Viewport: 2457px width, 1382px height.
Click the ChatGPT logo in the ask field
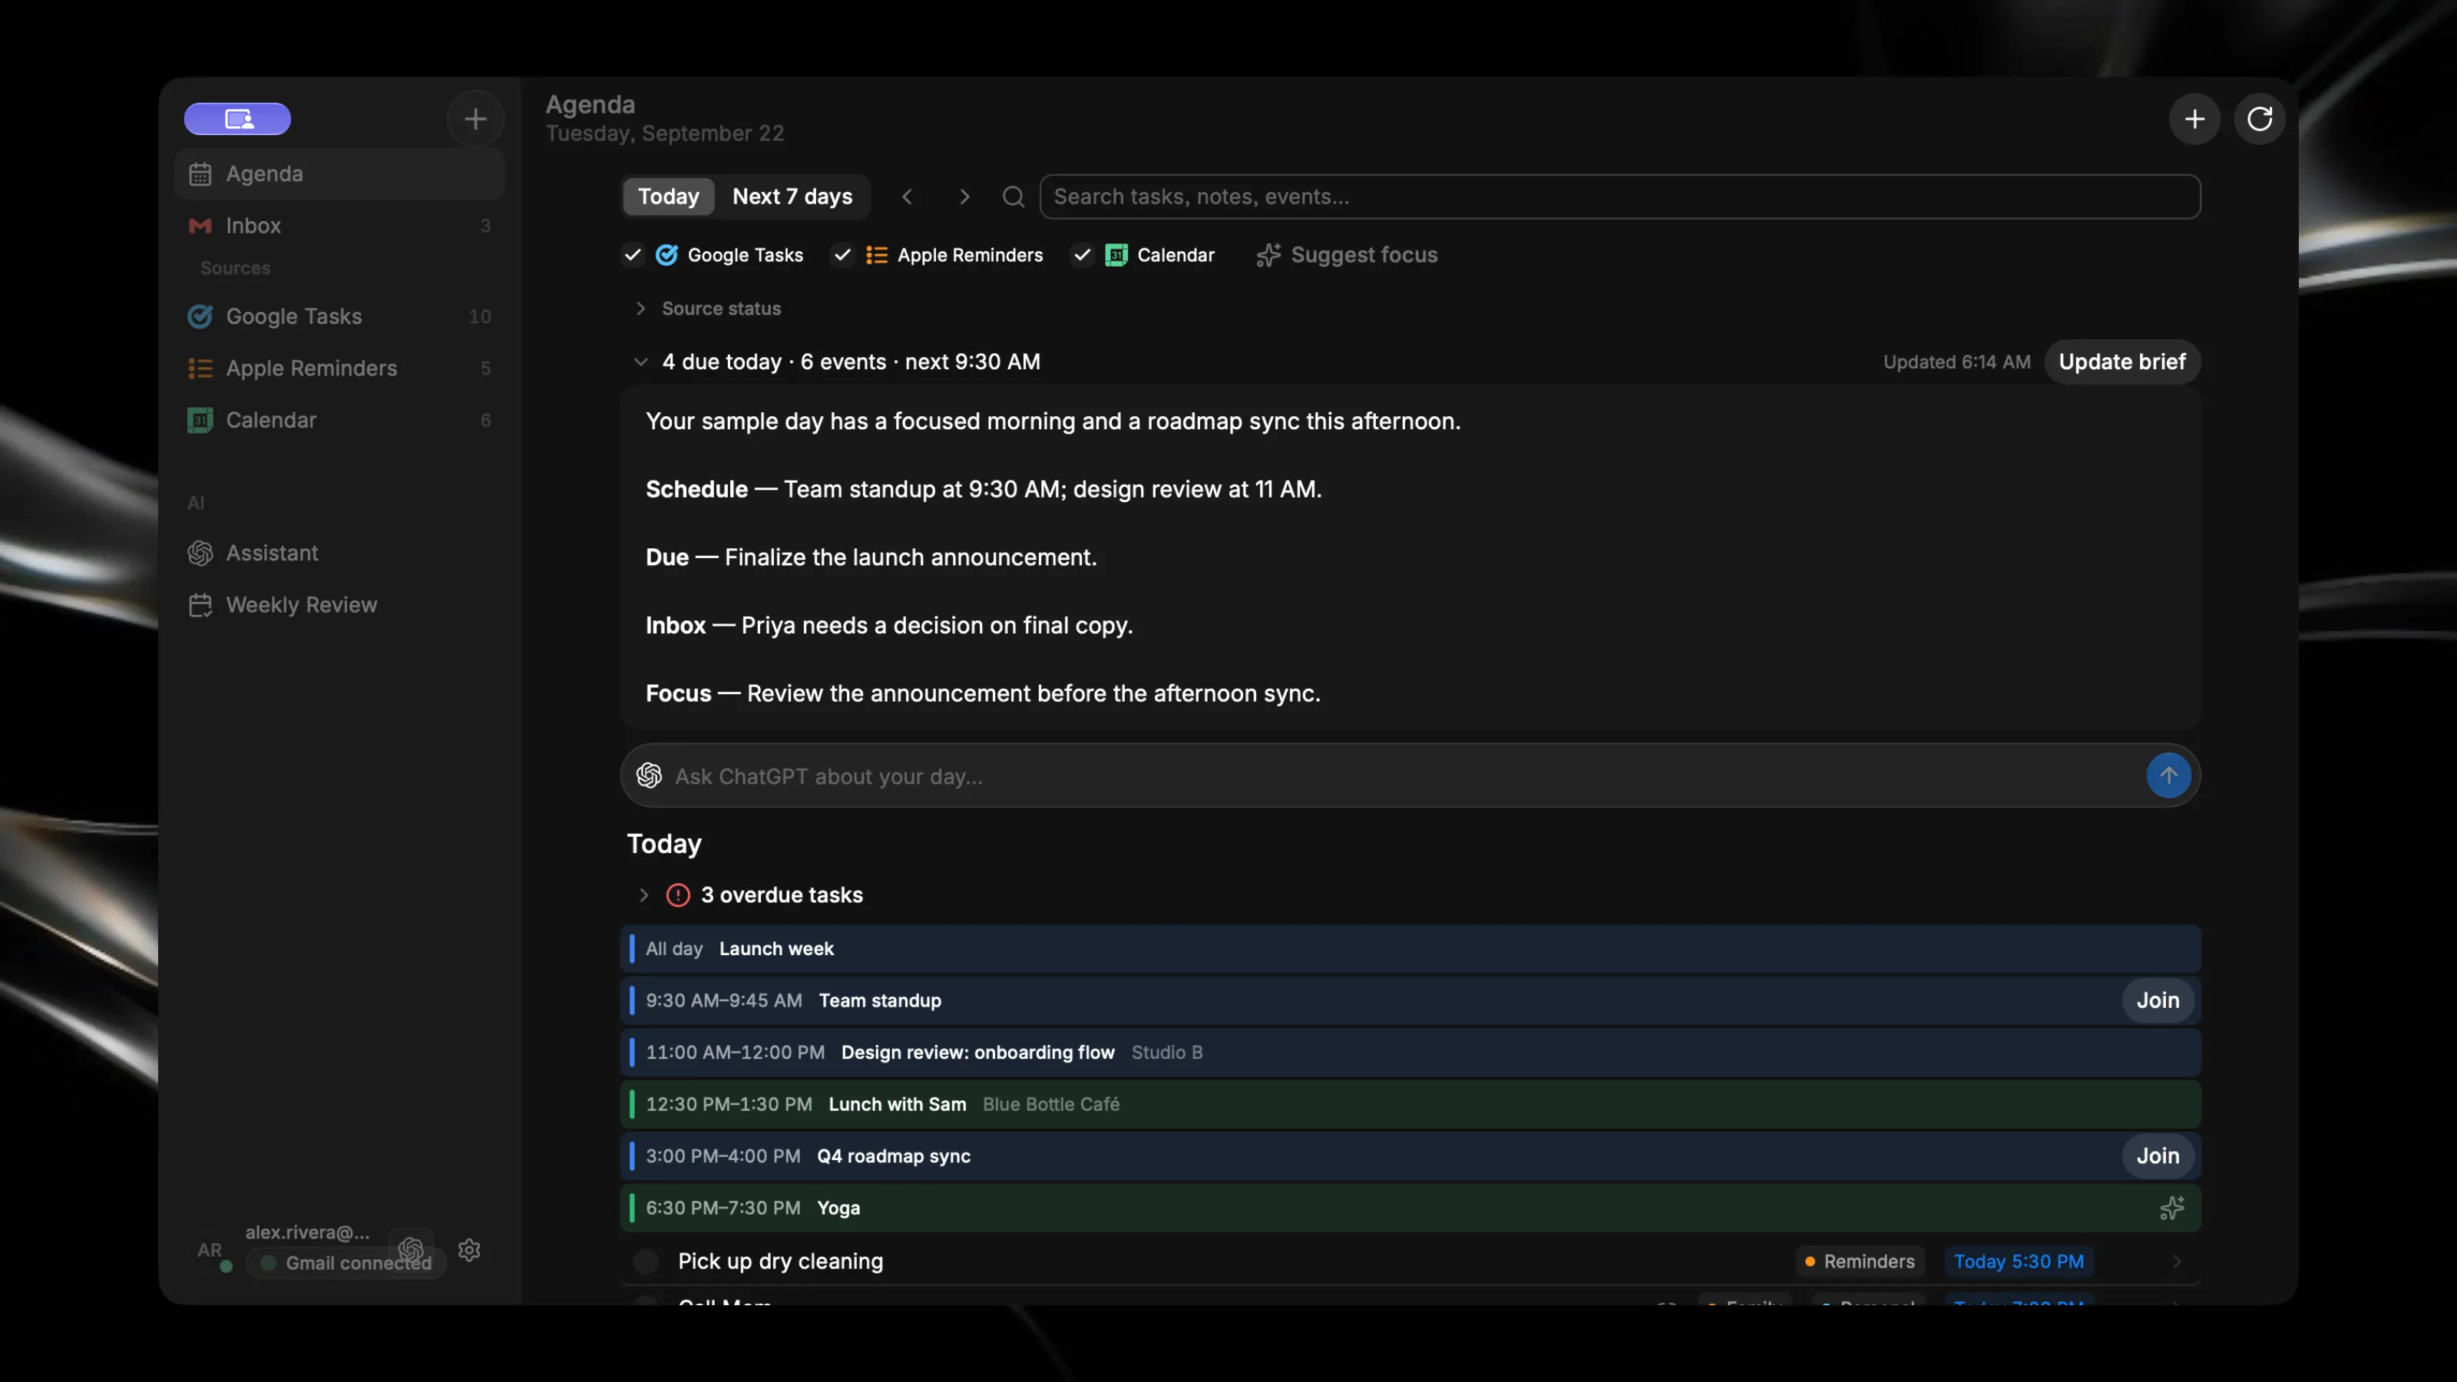pos(649,775)
